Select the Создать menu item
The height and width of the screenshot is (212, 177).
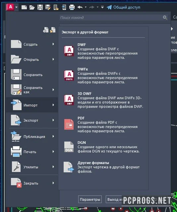pyautogui.click(x=32, y=44)
